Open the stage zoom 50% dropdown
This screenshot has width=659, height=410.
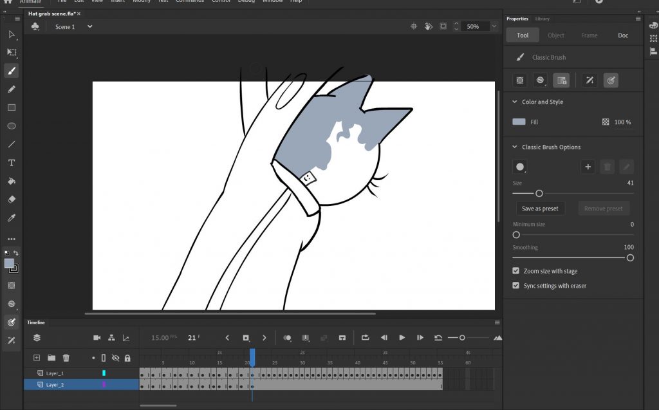(x=494, y=26)
